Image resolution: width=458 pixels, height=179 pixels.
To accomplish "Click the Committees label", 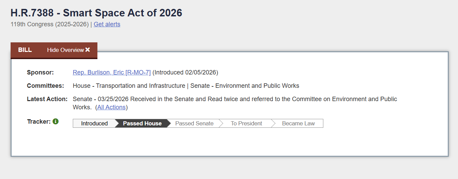I will (45, 86).
